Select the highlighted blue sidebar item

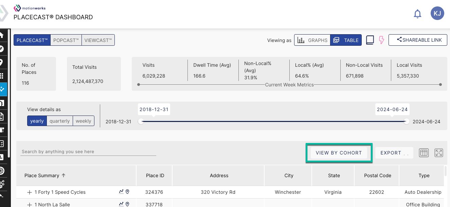[3, 89]
